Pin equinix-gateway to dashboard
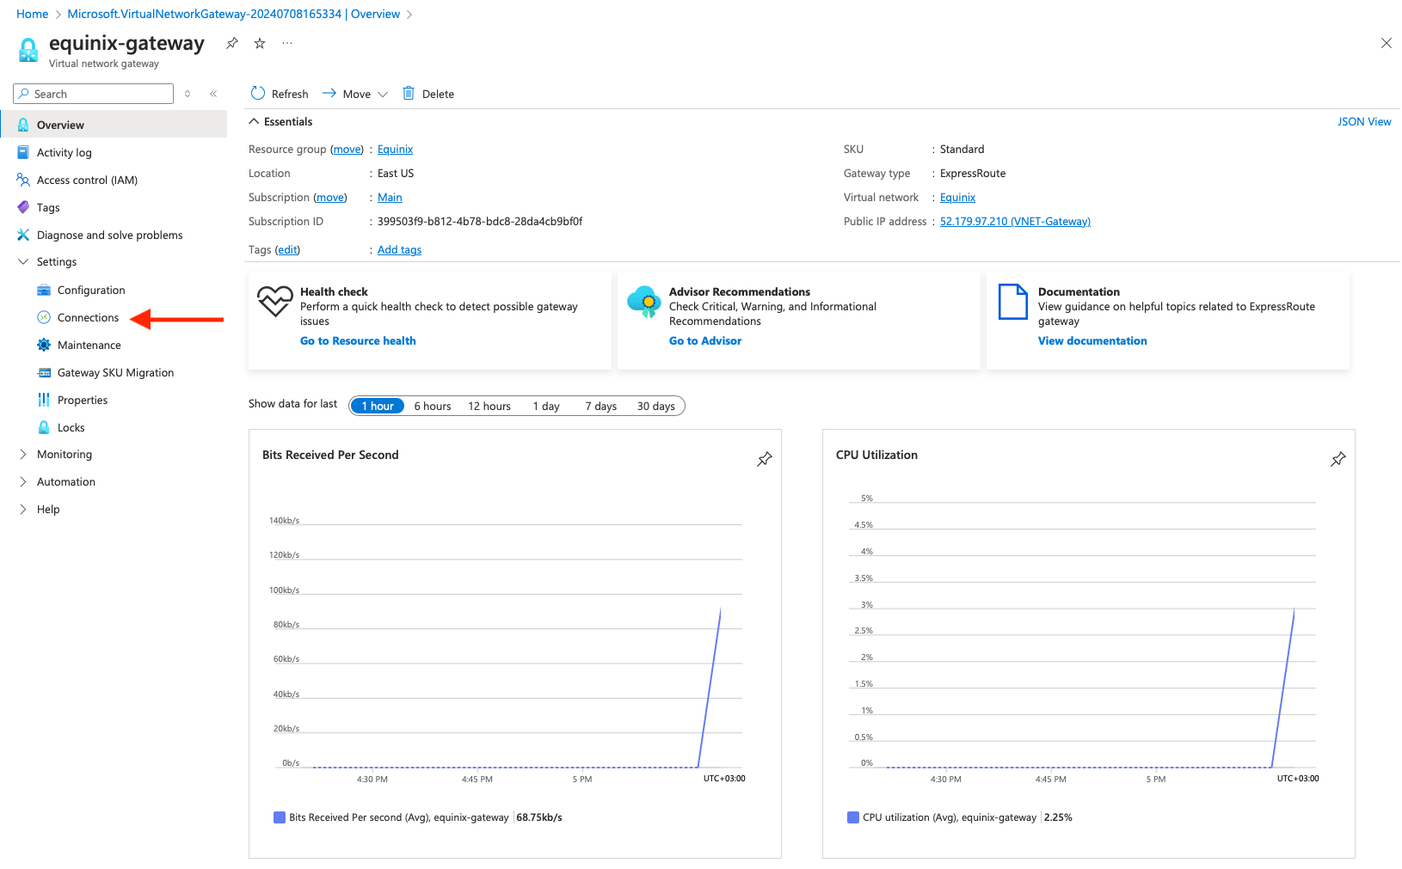Image resolution: width=1402 pixels, height=869 pixels. pyautogui.click(x=232, y=43)
